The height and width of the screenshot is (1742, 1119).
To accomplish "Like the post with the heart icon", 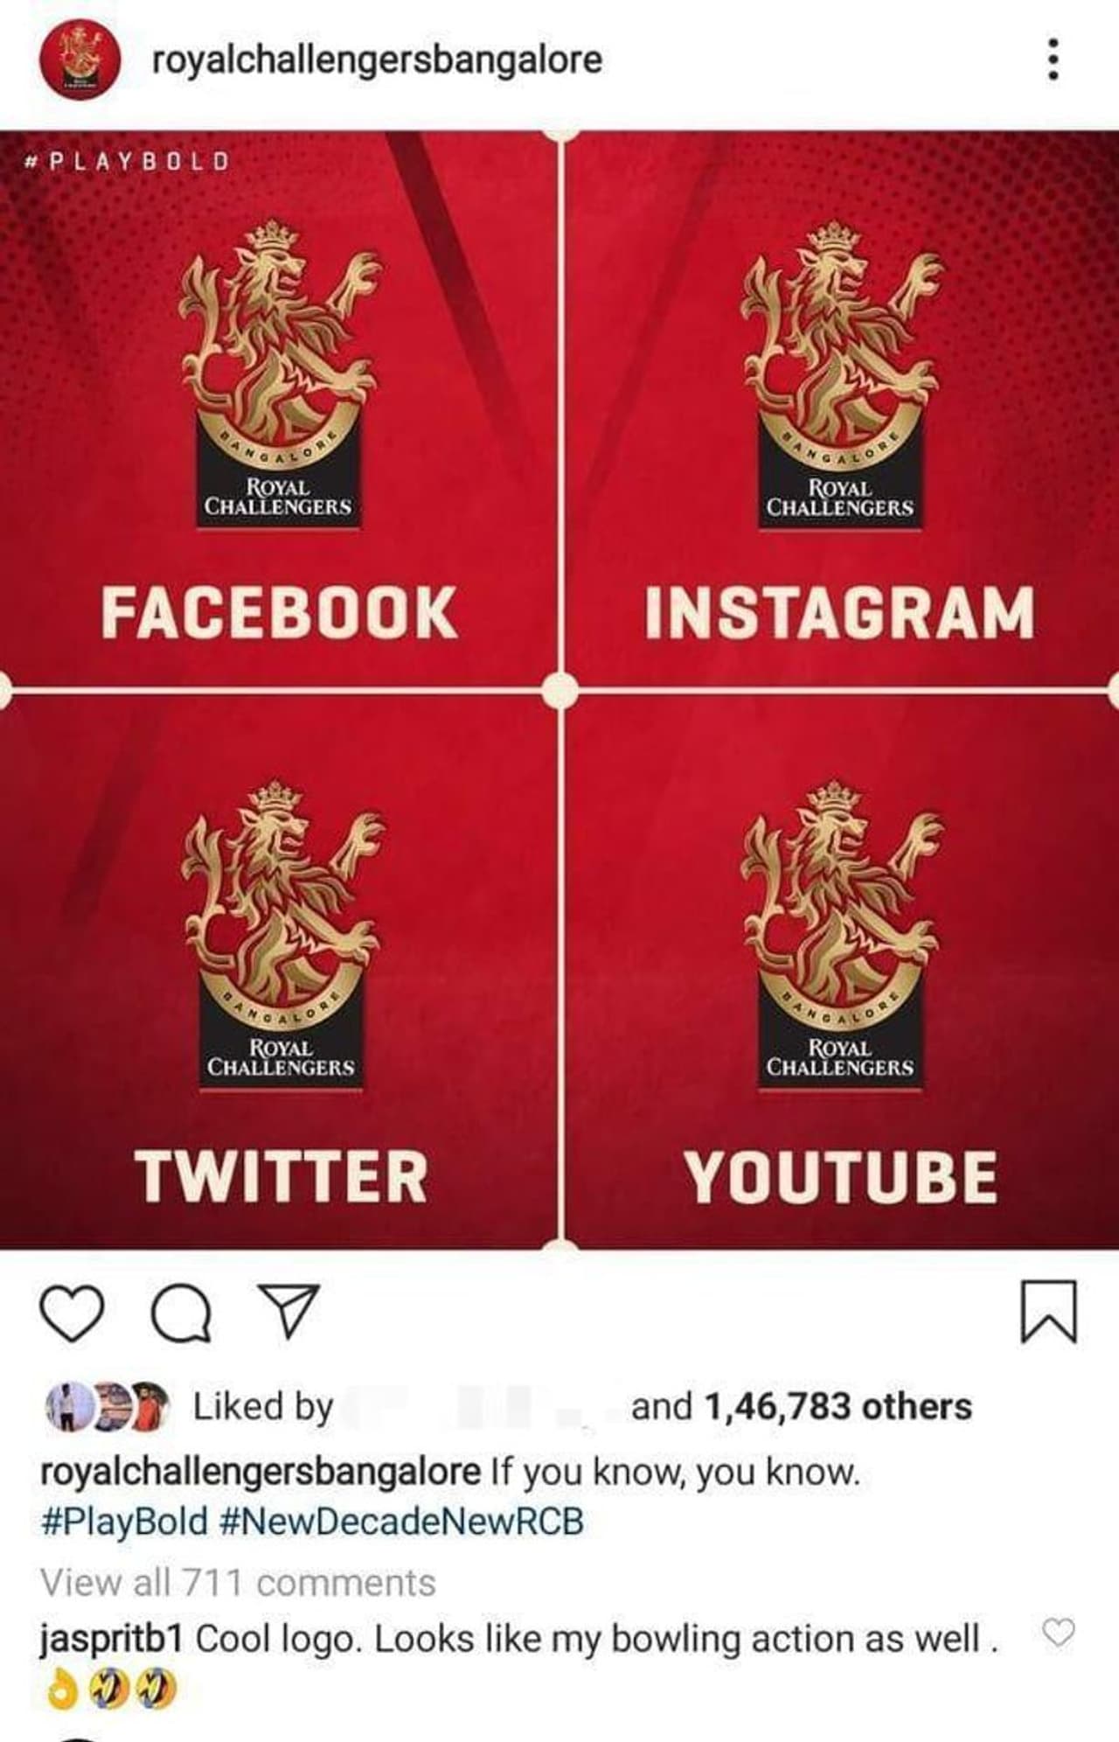I will (73, 1313).
